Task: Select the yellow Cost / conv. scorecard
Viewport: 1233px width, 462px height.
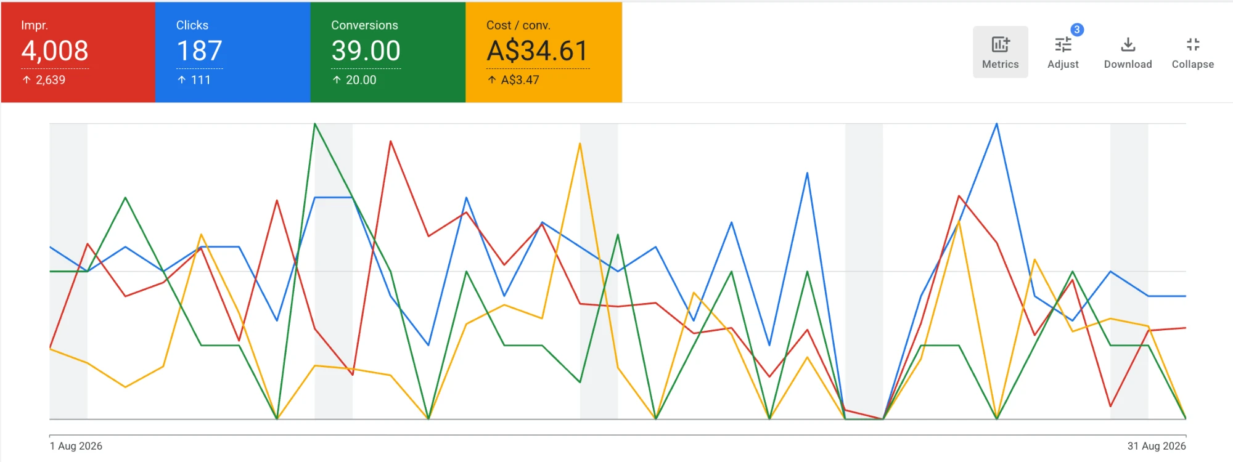Action: tap(544, 52)
